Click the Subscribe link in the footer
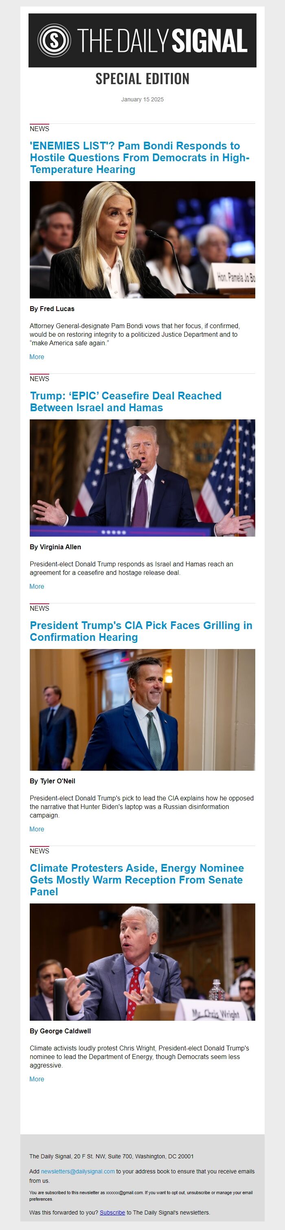Image resolution: width=285 pixels, height=1230 pixels. point(112,1212)
